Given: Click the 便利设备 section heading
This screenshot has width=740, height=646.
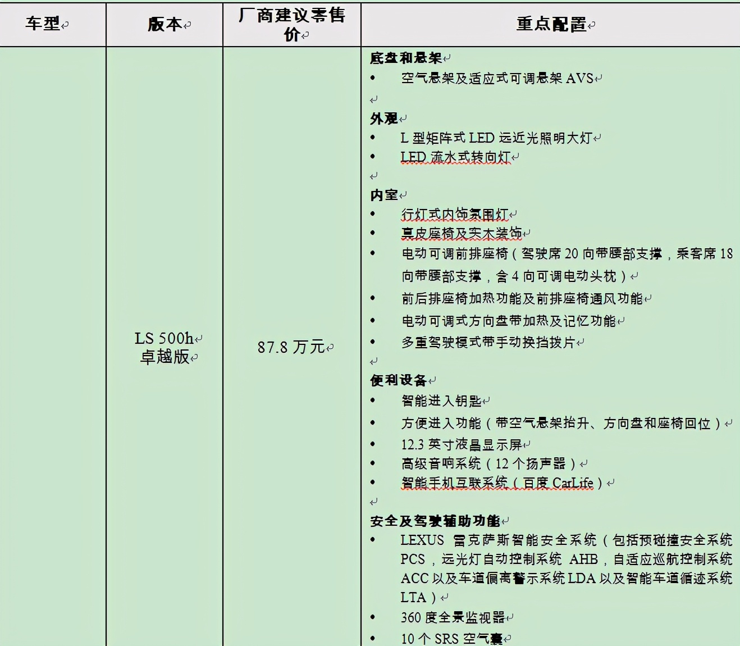Looking at the screenshot, I should click(x=399, y=380).
